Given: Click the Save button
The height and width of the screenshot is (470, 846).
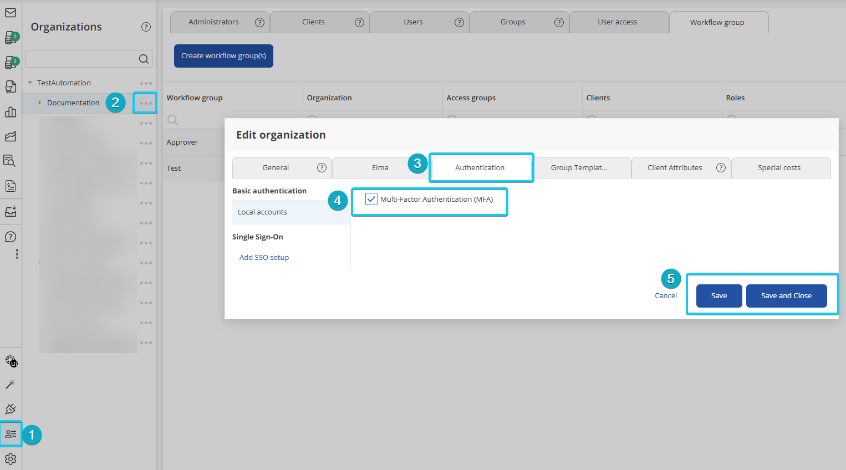Looking at the screenshot, I should 719,295.
